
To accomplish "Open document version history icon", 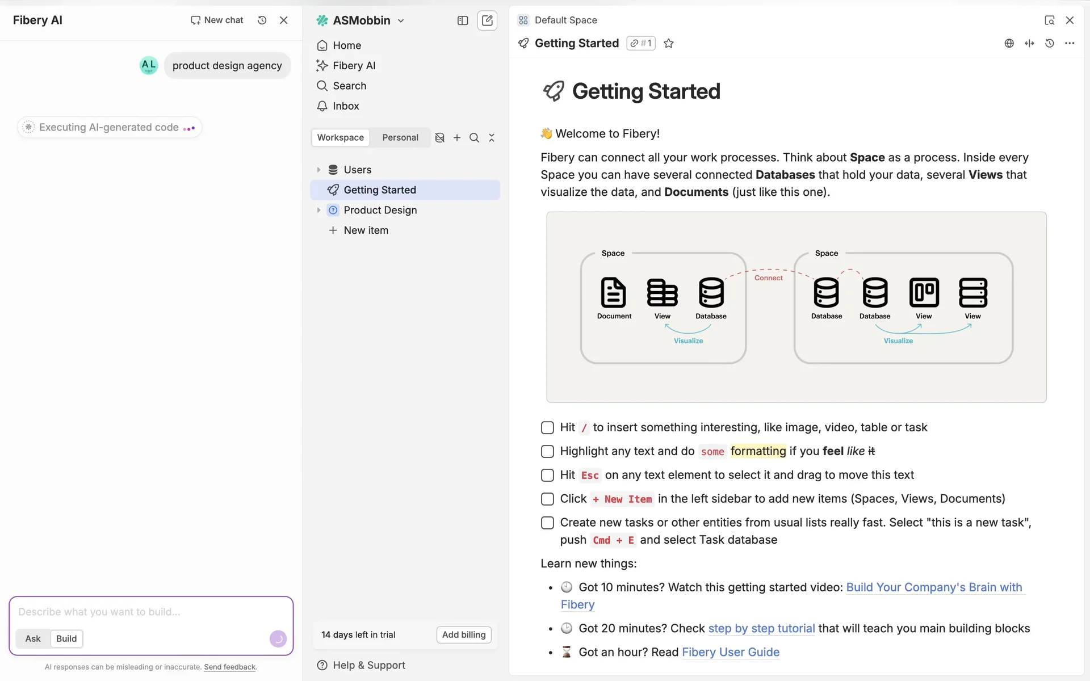I will point(1050,43).
